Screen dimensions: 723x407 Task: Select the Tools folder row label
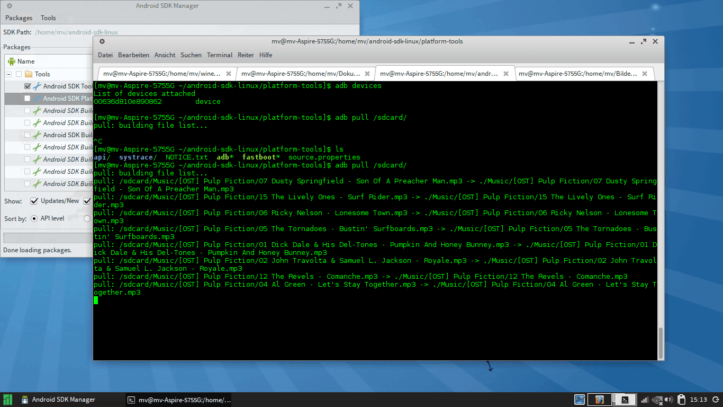(42, 74)
